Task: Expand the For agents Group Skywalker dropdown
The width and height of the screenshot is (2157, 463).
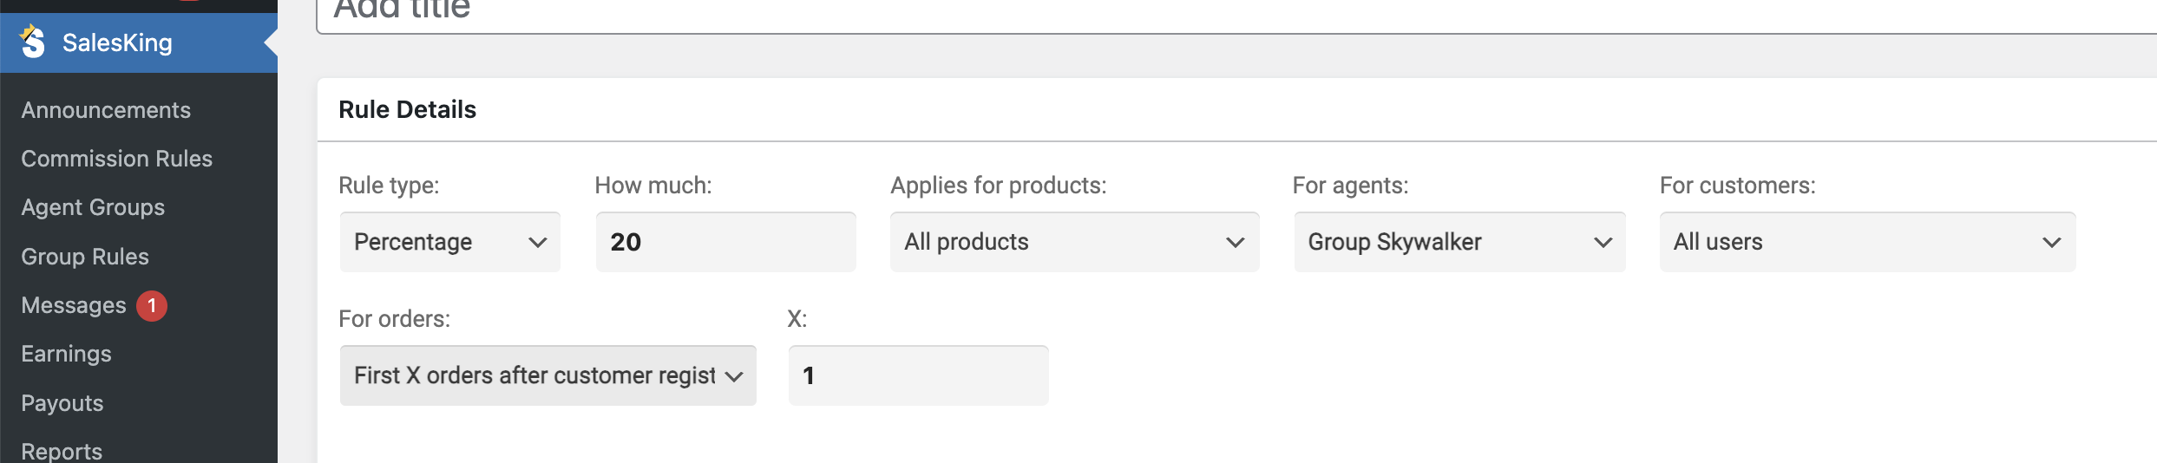Action: point(1459,242)
